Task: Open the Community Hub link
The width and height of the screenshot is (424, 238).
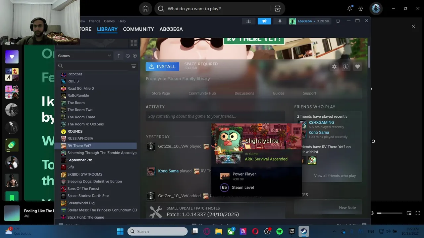Action: [x=202, y=93]
